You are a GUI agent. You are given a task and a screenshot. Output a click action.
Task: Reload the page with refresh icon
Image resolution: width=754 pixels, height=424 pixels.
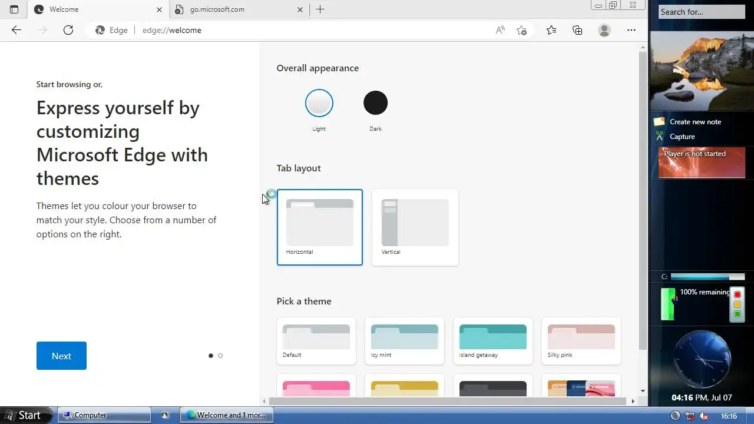point(68,30)
